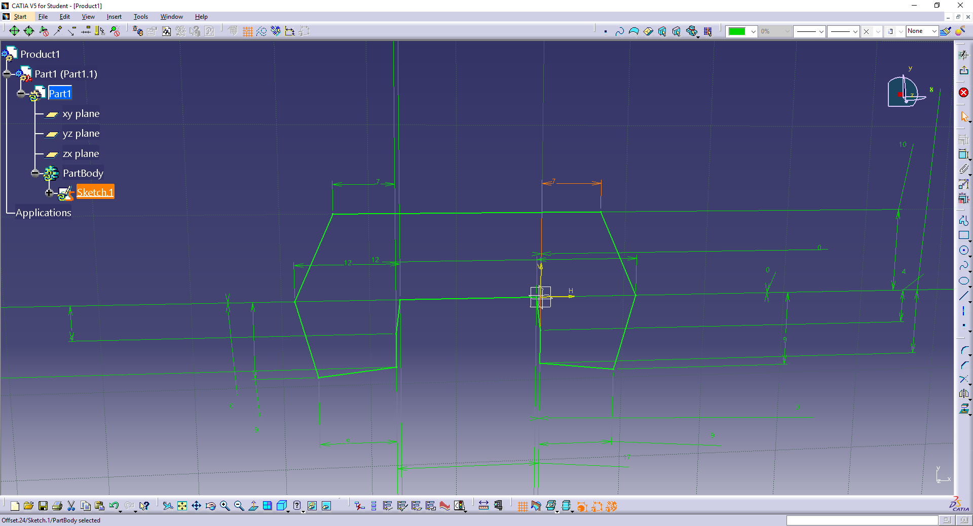This screenshot has width=973, height=526.
Task: Expand the Sketch.1 tree node
Action: (x=49, y=192)
